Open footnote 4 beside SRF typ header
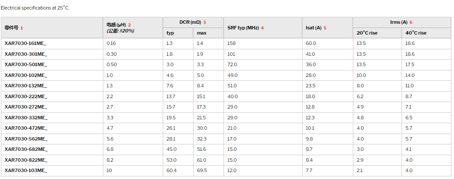454x179 pixels. [262, 28]
